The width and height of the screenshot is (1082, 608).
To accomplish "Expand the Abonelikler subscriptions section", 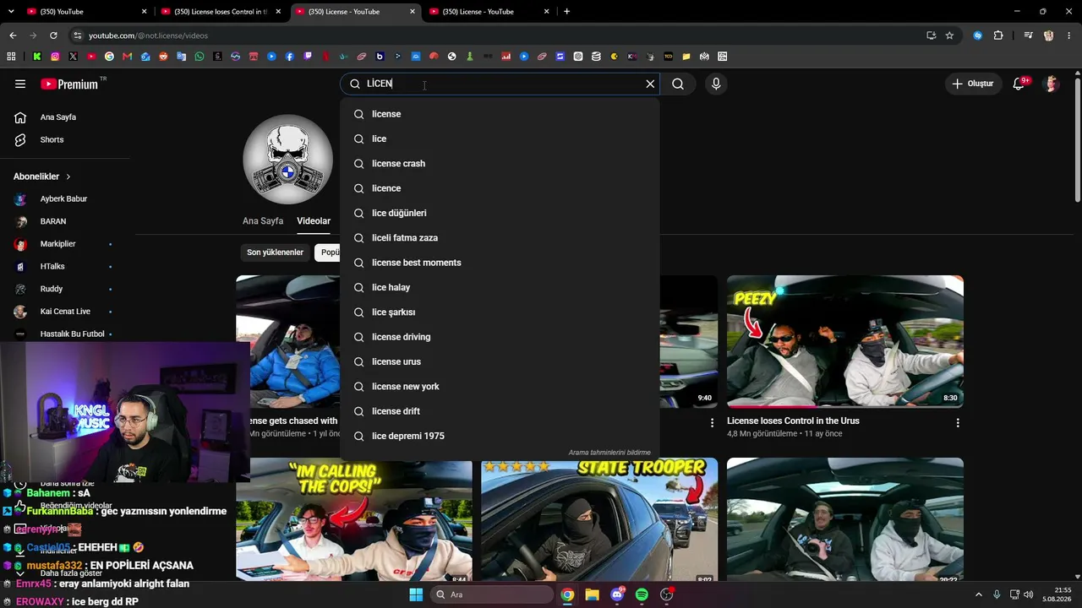I will [x=42, y=176].
